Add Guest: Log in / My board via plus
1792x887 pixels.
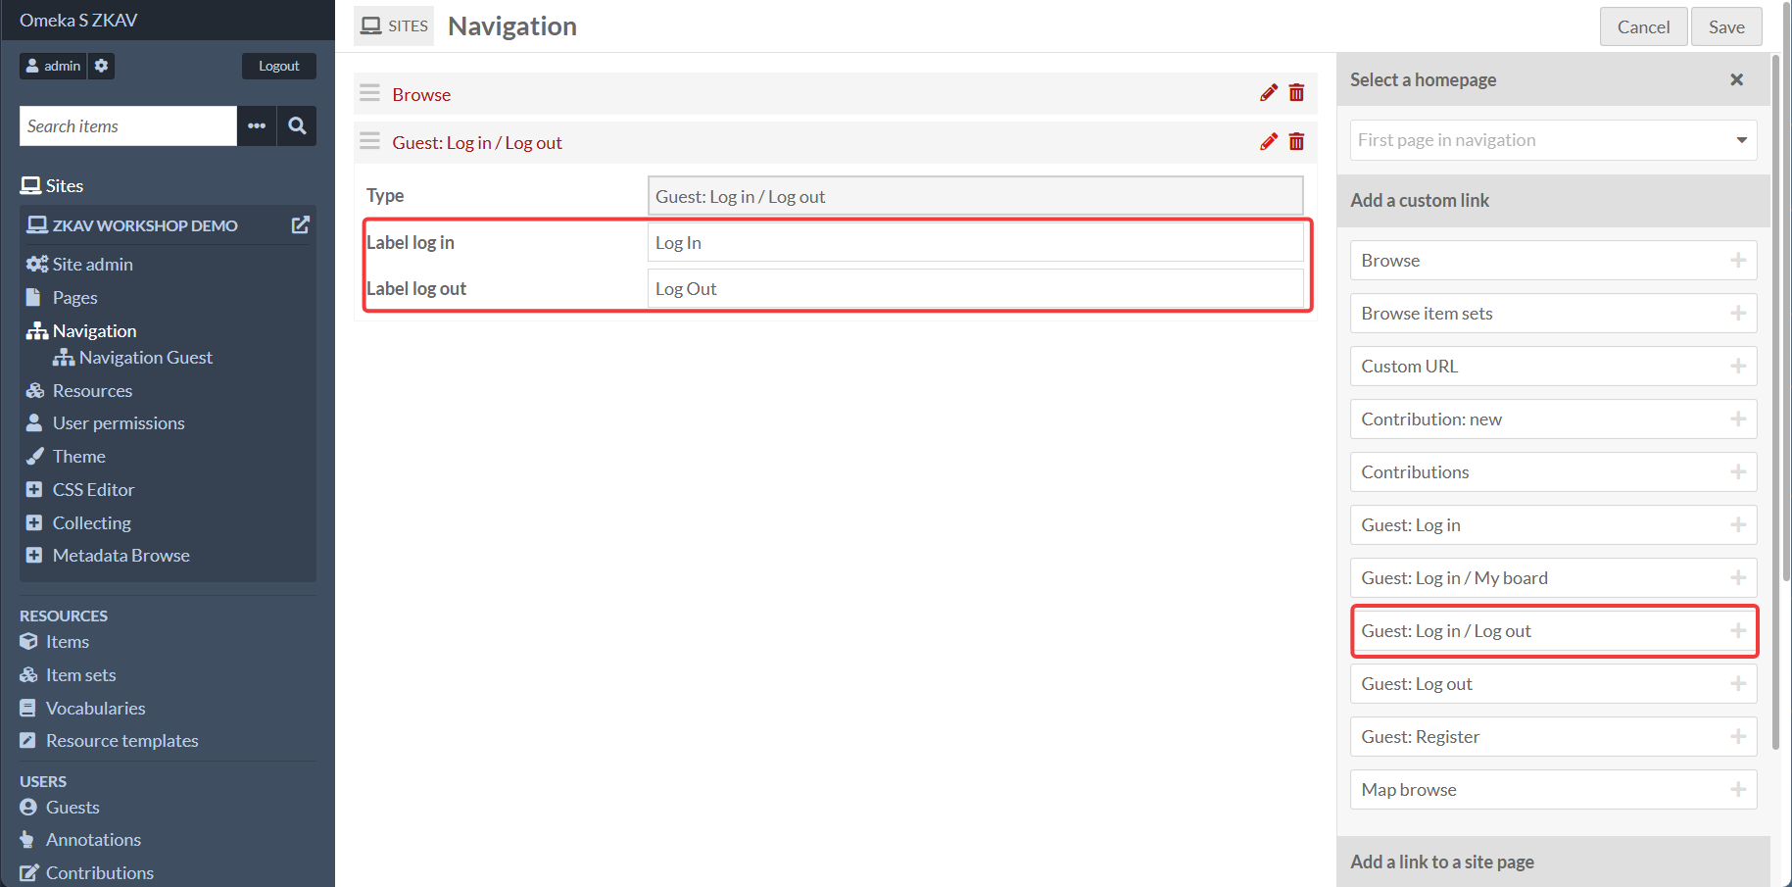[1738, 577]
